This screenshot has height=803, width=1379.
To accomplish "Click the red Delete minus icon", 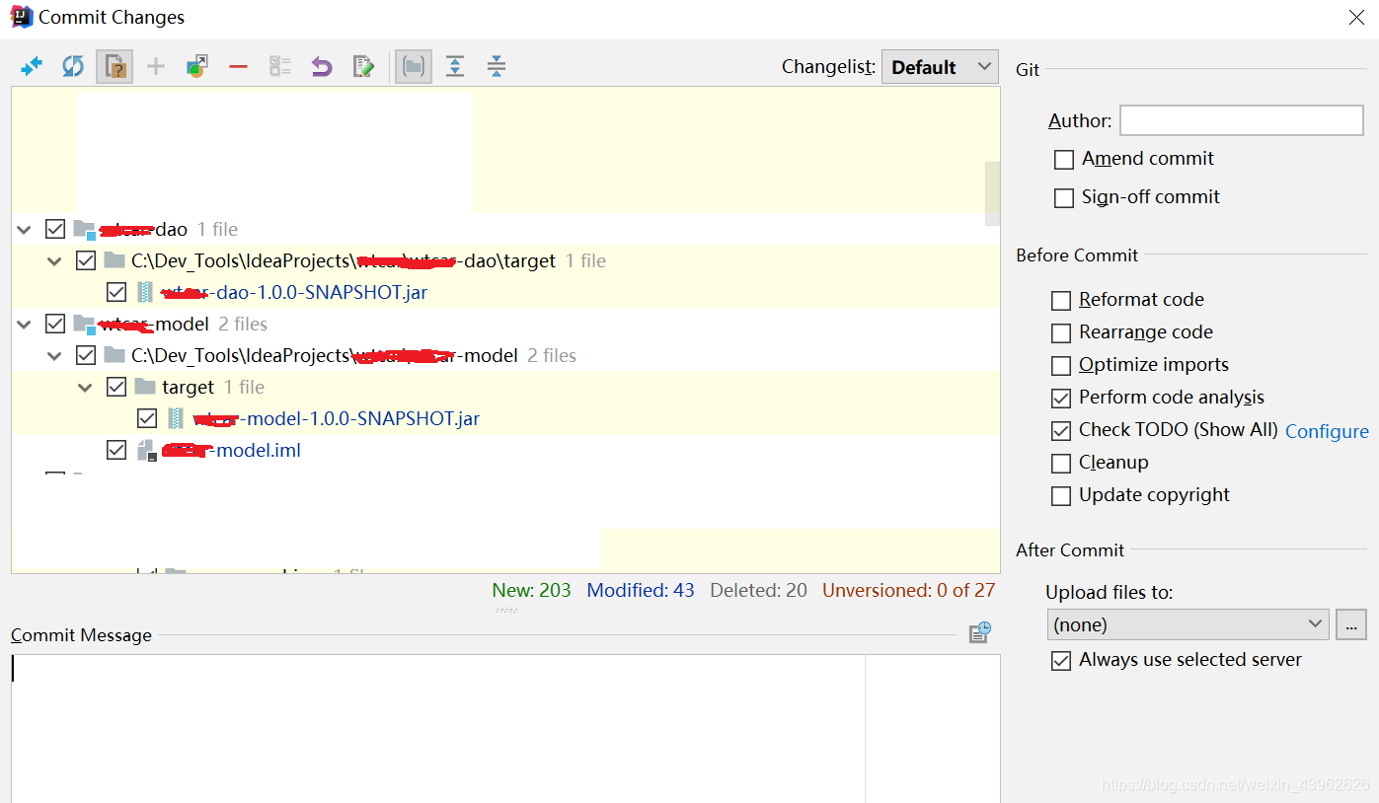I will click(x=238, y=66).
